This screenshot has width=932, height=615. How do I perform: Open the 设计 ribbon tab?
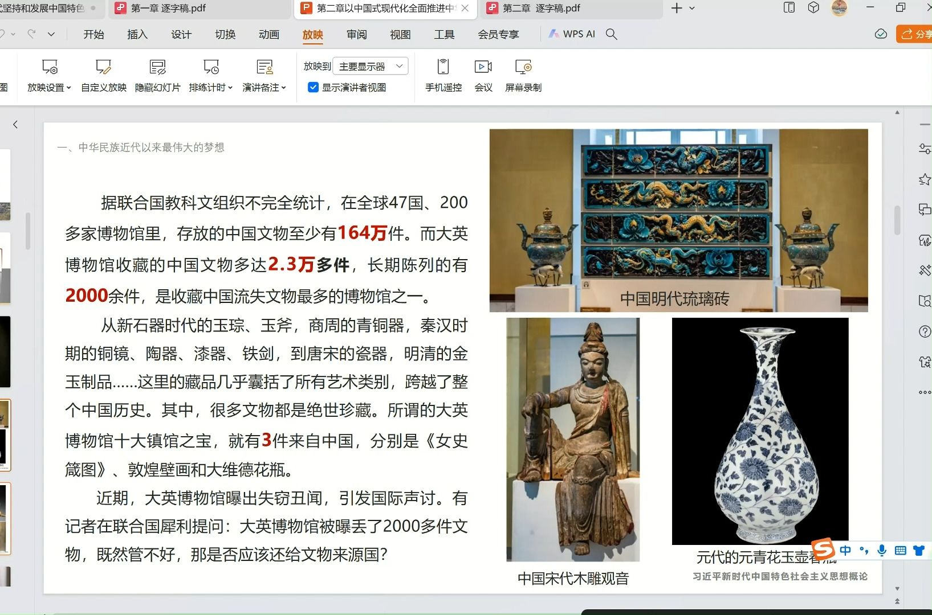(181, 34)
